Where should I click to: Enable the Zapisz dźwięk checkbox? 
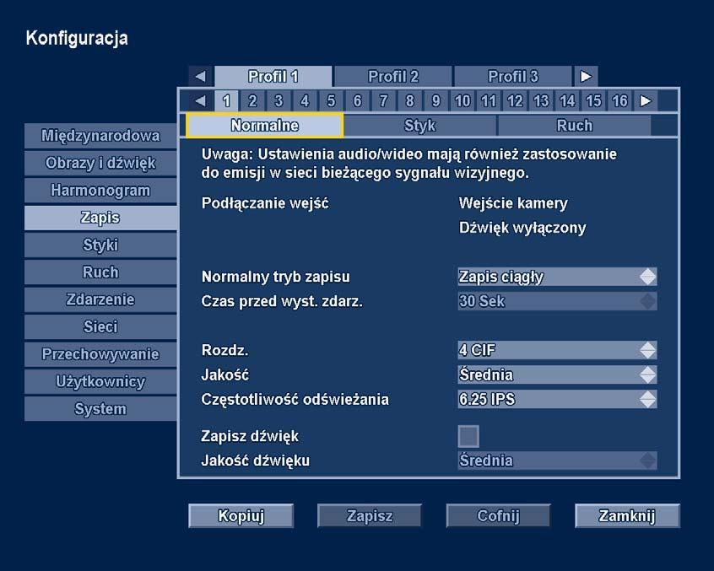468,436
